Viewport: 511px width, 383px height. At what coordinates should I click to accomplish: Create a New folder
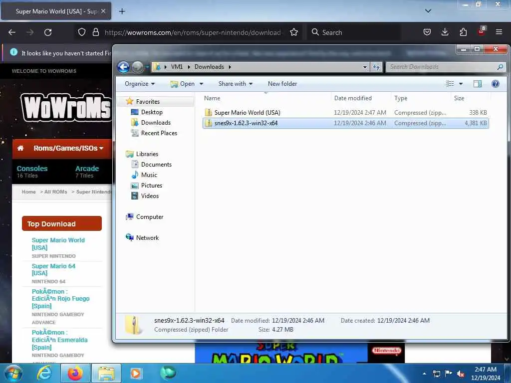pyautogui.click(x=282, y=84)
